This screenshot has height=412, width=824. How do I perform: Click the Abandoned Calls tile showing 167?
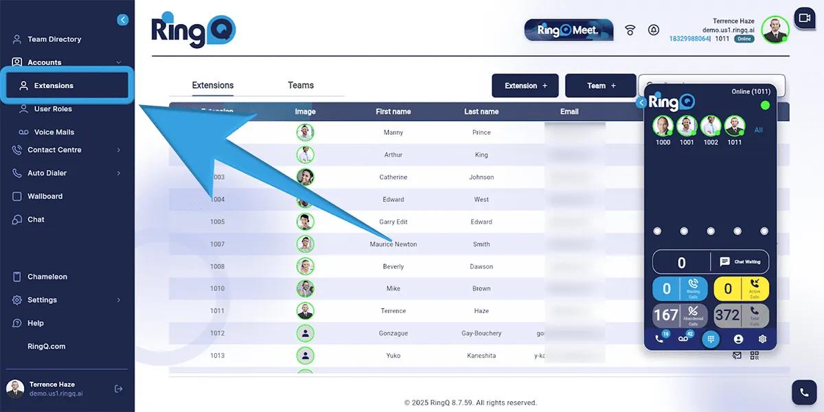tap(680, 316)
